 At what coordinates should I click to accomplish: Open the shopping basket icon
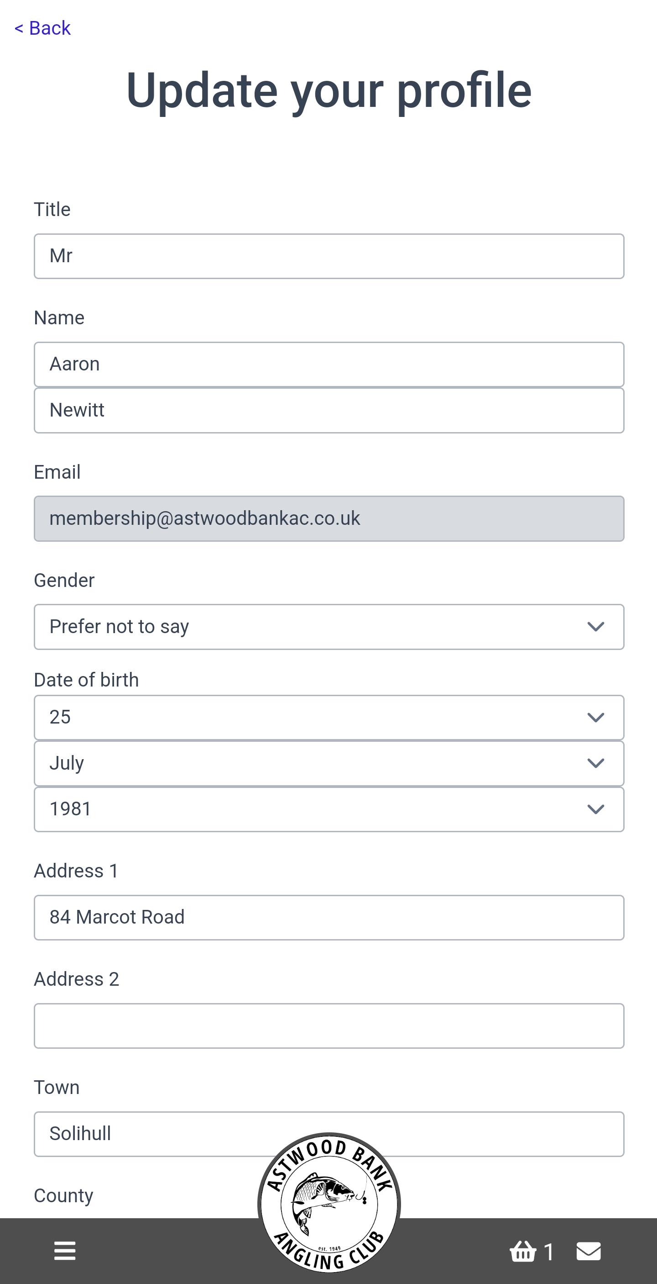522,1251
